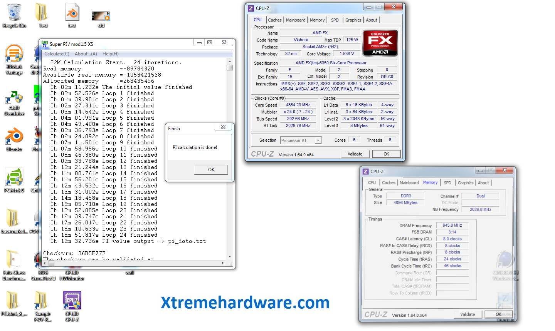Switch to About tab in CPU-Z Memory window
Viewport: 555px width, 331px height.
pos(483,183)
